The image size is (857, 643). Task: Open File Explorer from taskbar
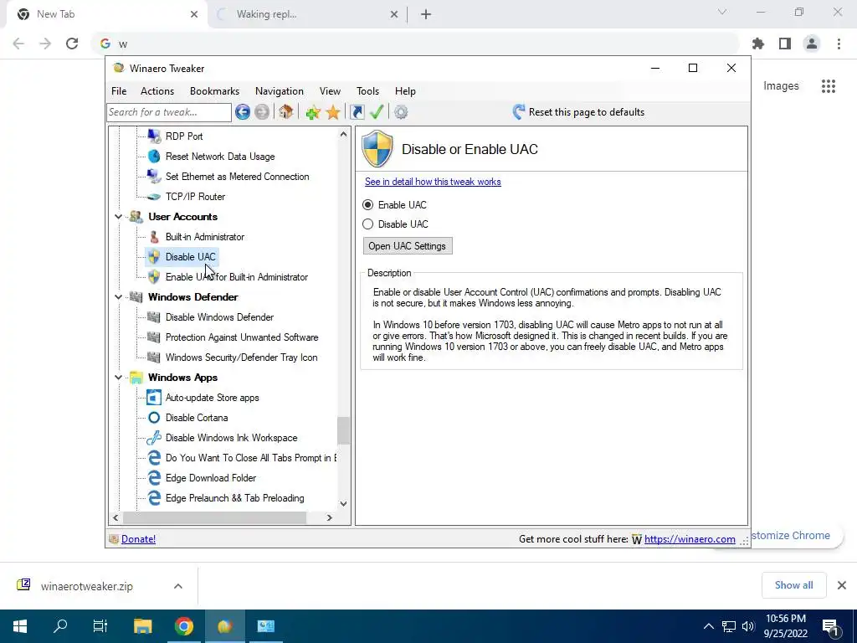pyautogui.click(x=142, y=626)
